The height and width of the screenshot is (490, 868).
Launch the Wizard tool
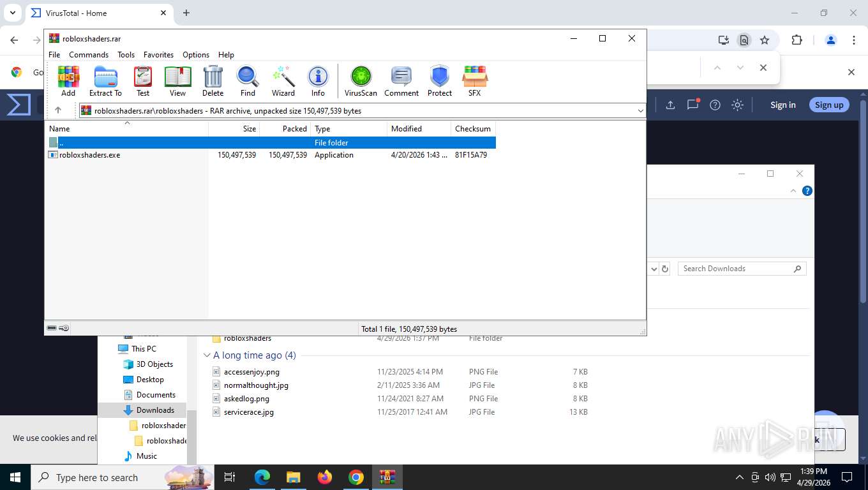(283, 81)
